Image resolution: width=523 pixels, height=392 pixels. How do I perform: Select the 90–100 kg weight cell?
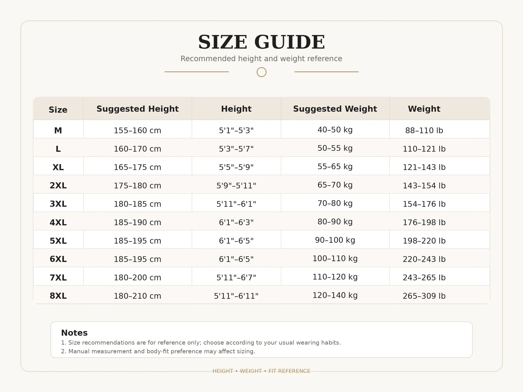coord(335,240)
